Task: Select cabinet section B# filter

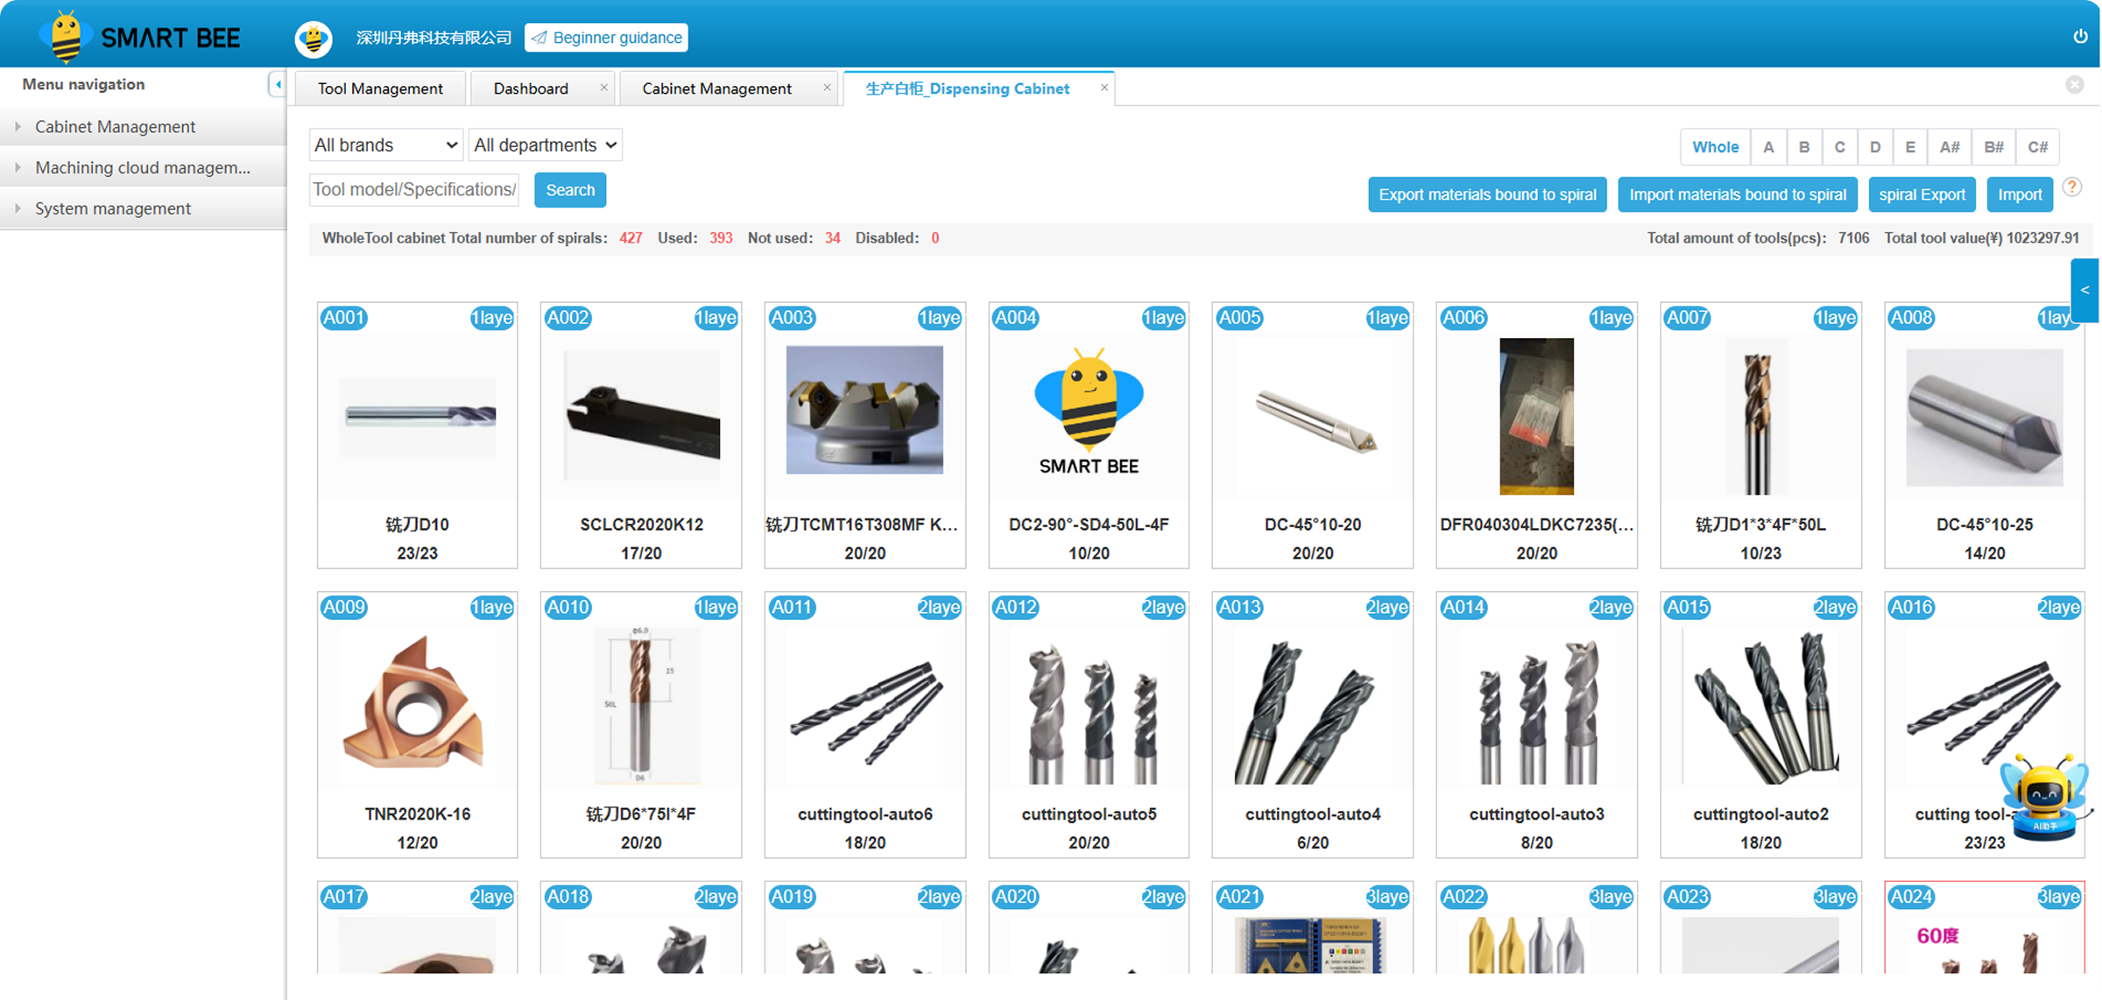Action: [x=1994, y=147]
